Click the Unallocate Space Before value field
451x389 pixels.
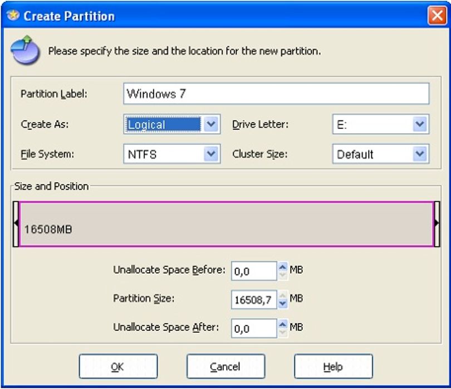[254, 271]
